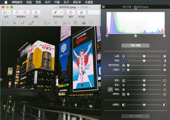Click the zoom out magnifier button
This screenshot has width=170, height=120.
[x=17, y=12]
